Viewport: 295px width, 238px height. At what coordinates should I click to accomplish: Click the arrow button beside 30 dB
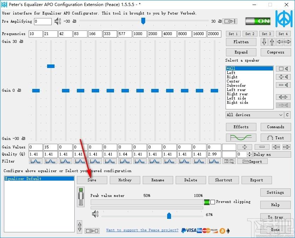[230, 21]
